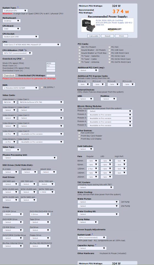154x265 pixels.
Task: Click the Overclock button
Action: click(x=9, y=76)
